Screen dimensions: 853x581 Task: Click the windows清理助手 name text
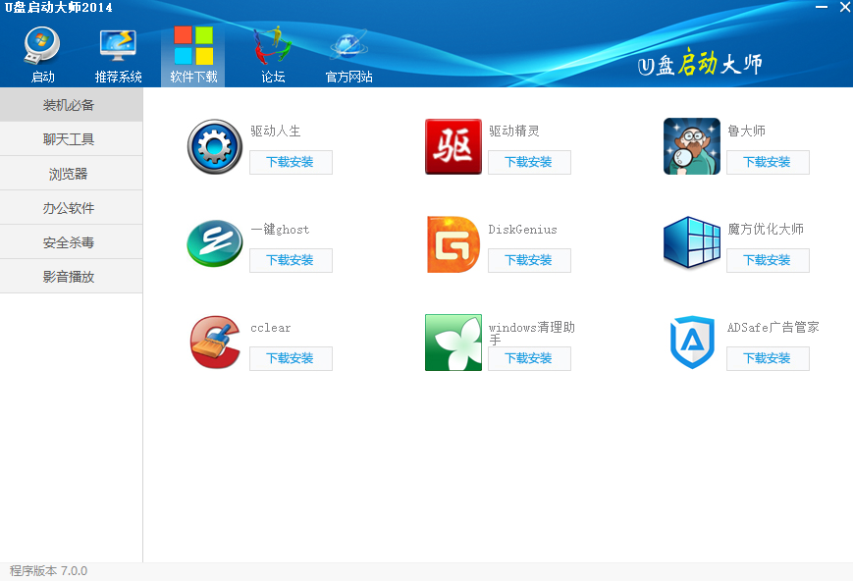(x=531, y=333)
